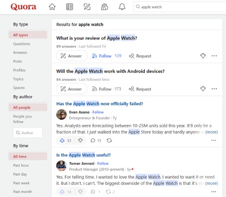Downvote the Android devices question
Image resolution: width=226 pixels, height=197 pixels.
coord(203,88)
